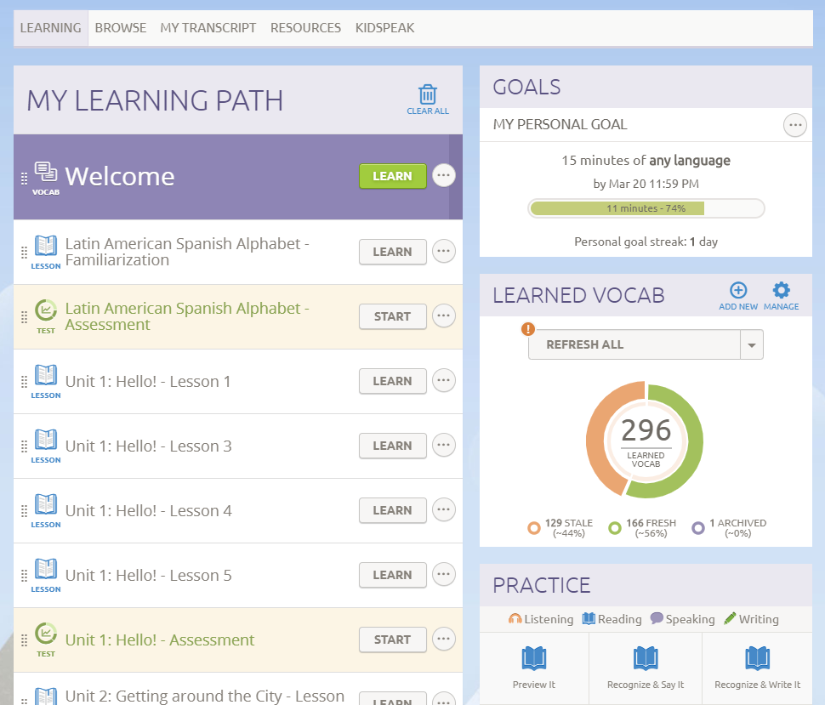Click the Clear All trash can icon

point(428,95)
